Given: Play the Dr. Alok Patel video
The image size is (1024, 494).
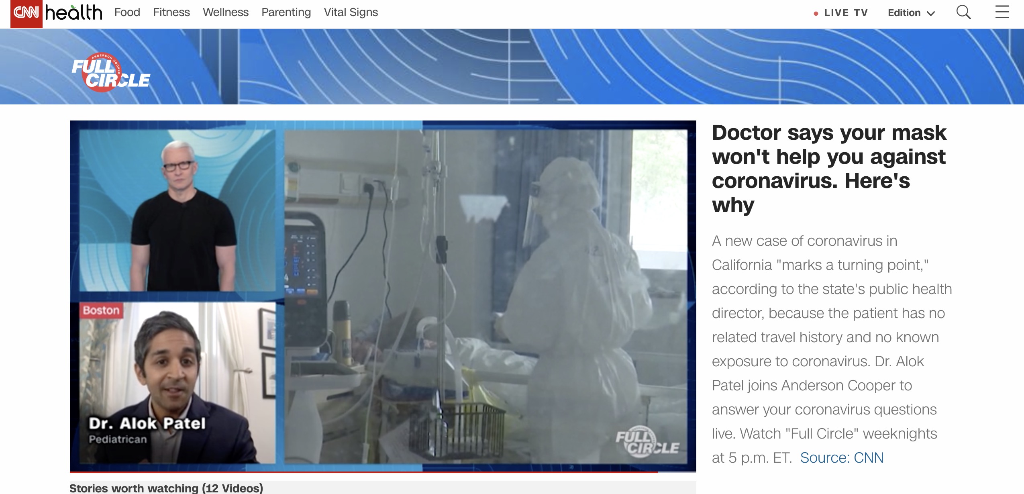Looking at the screenshot, I should click(x=383, y=296).
